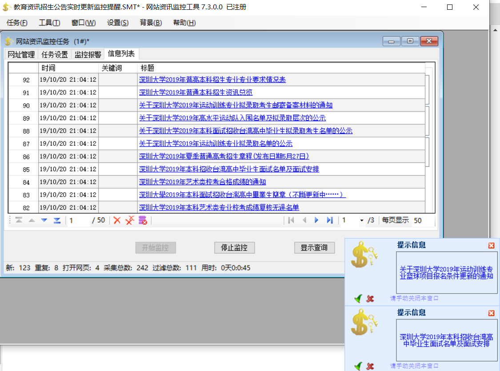The image size is (500, 371).
Task: Dismiss first notification with red X icon
Action: click(370, 299)
